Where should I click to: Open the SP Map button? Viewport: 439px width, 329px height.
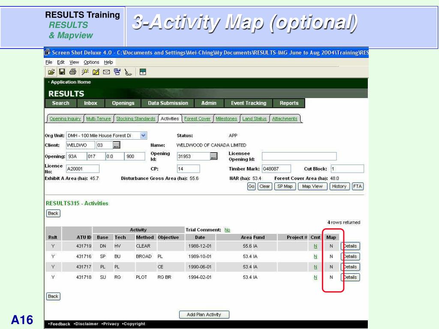(285, 186)
